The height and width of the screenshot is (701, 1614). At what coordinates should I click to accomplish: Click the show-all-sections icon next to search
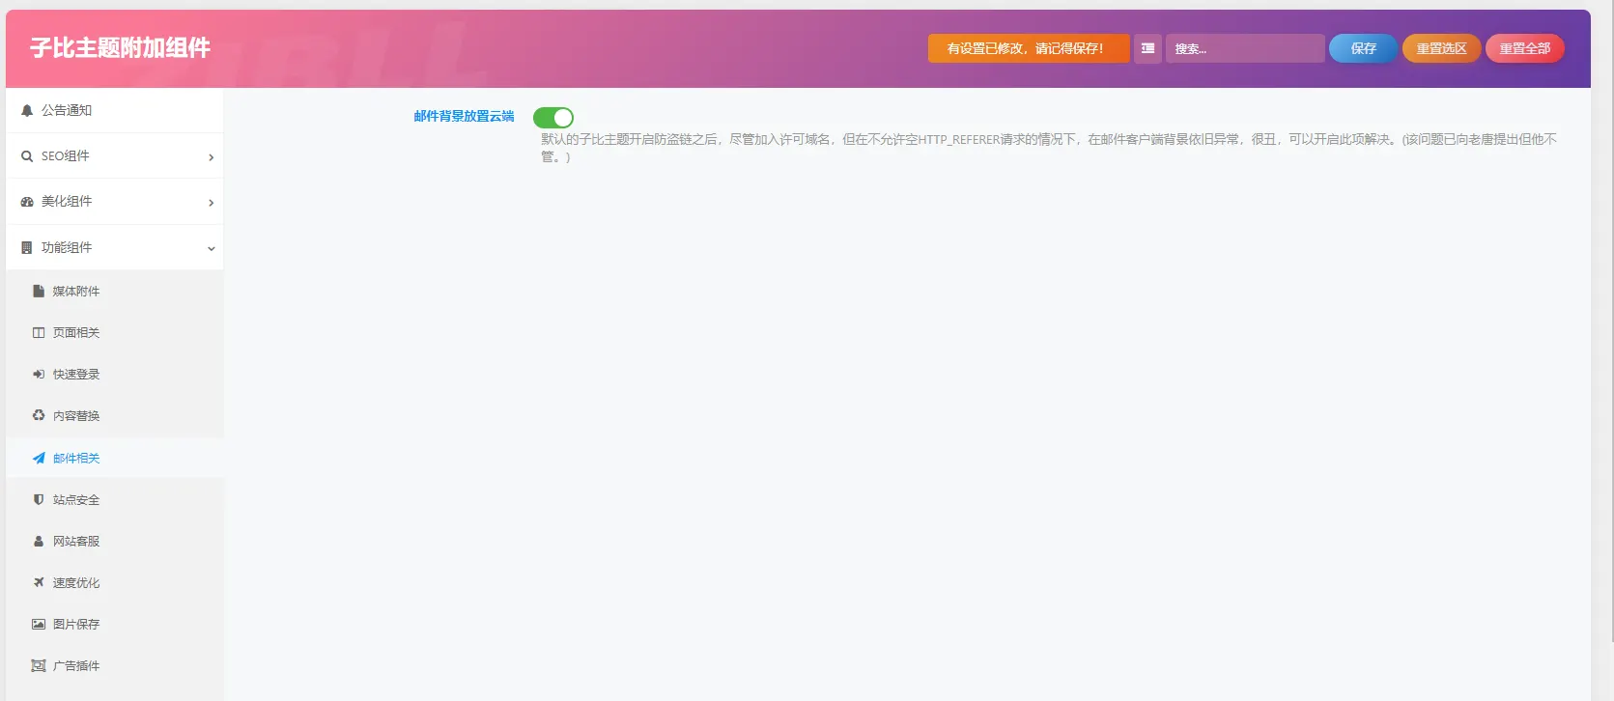(x=1147, y=48)
